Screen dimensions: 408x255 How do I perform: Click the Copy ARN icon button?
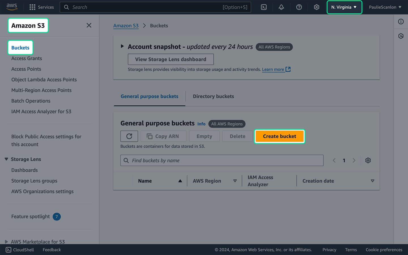click(x=163, y=136)
